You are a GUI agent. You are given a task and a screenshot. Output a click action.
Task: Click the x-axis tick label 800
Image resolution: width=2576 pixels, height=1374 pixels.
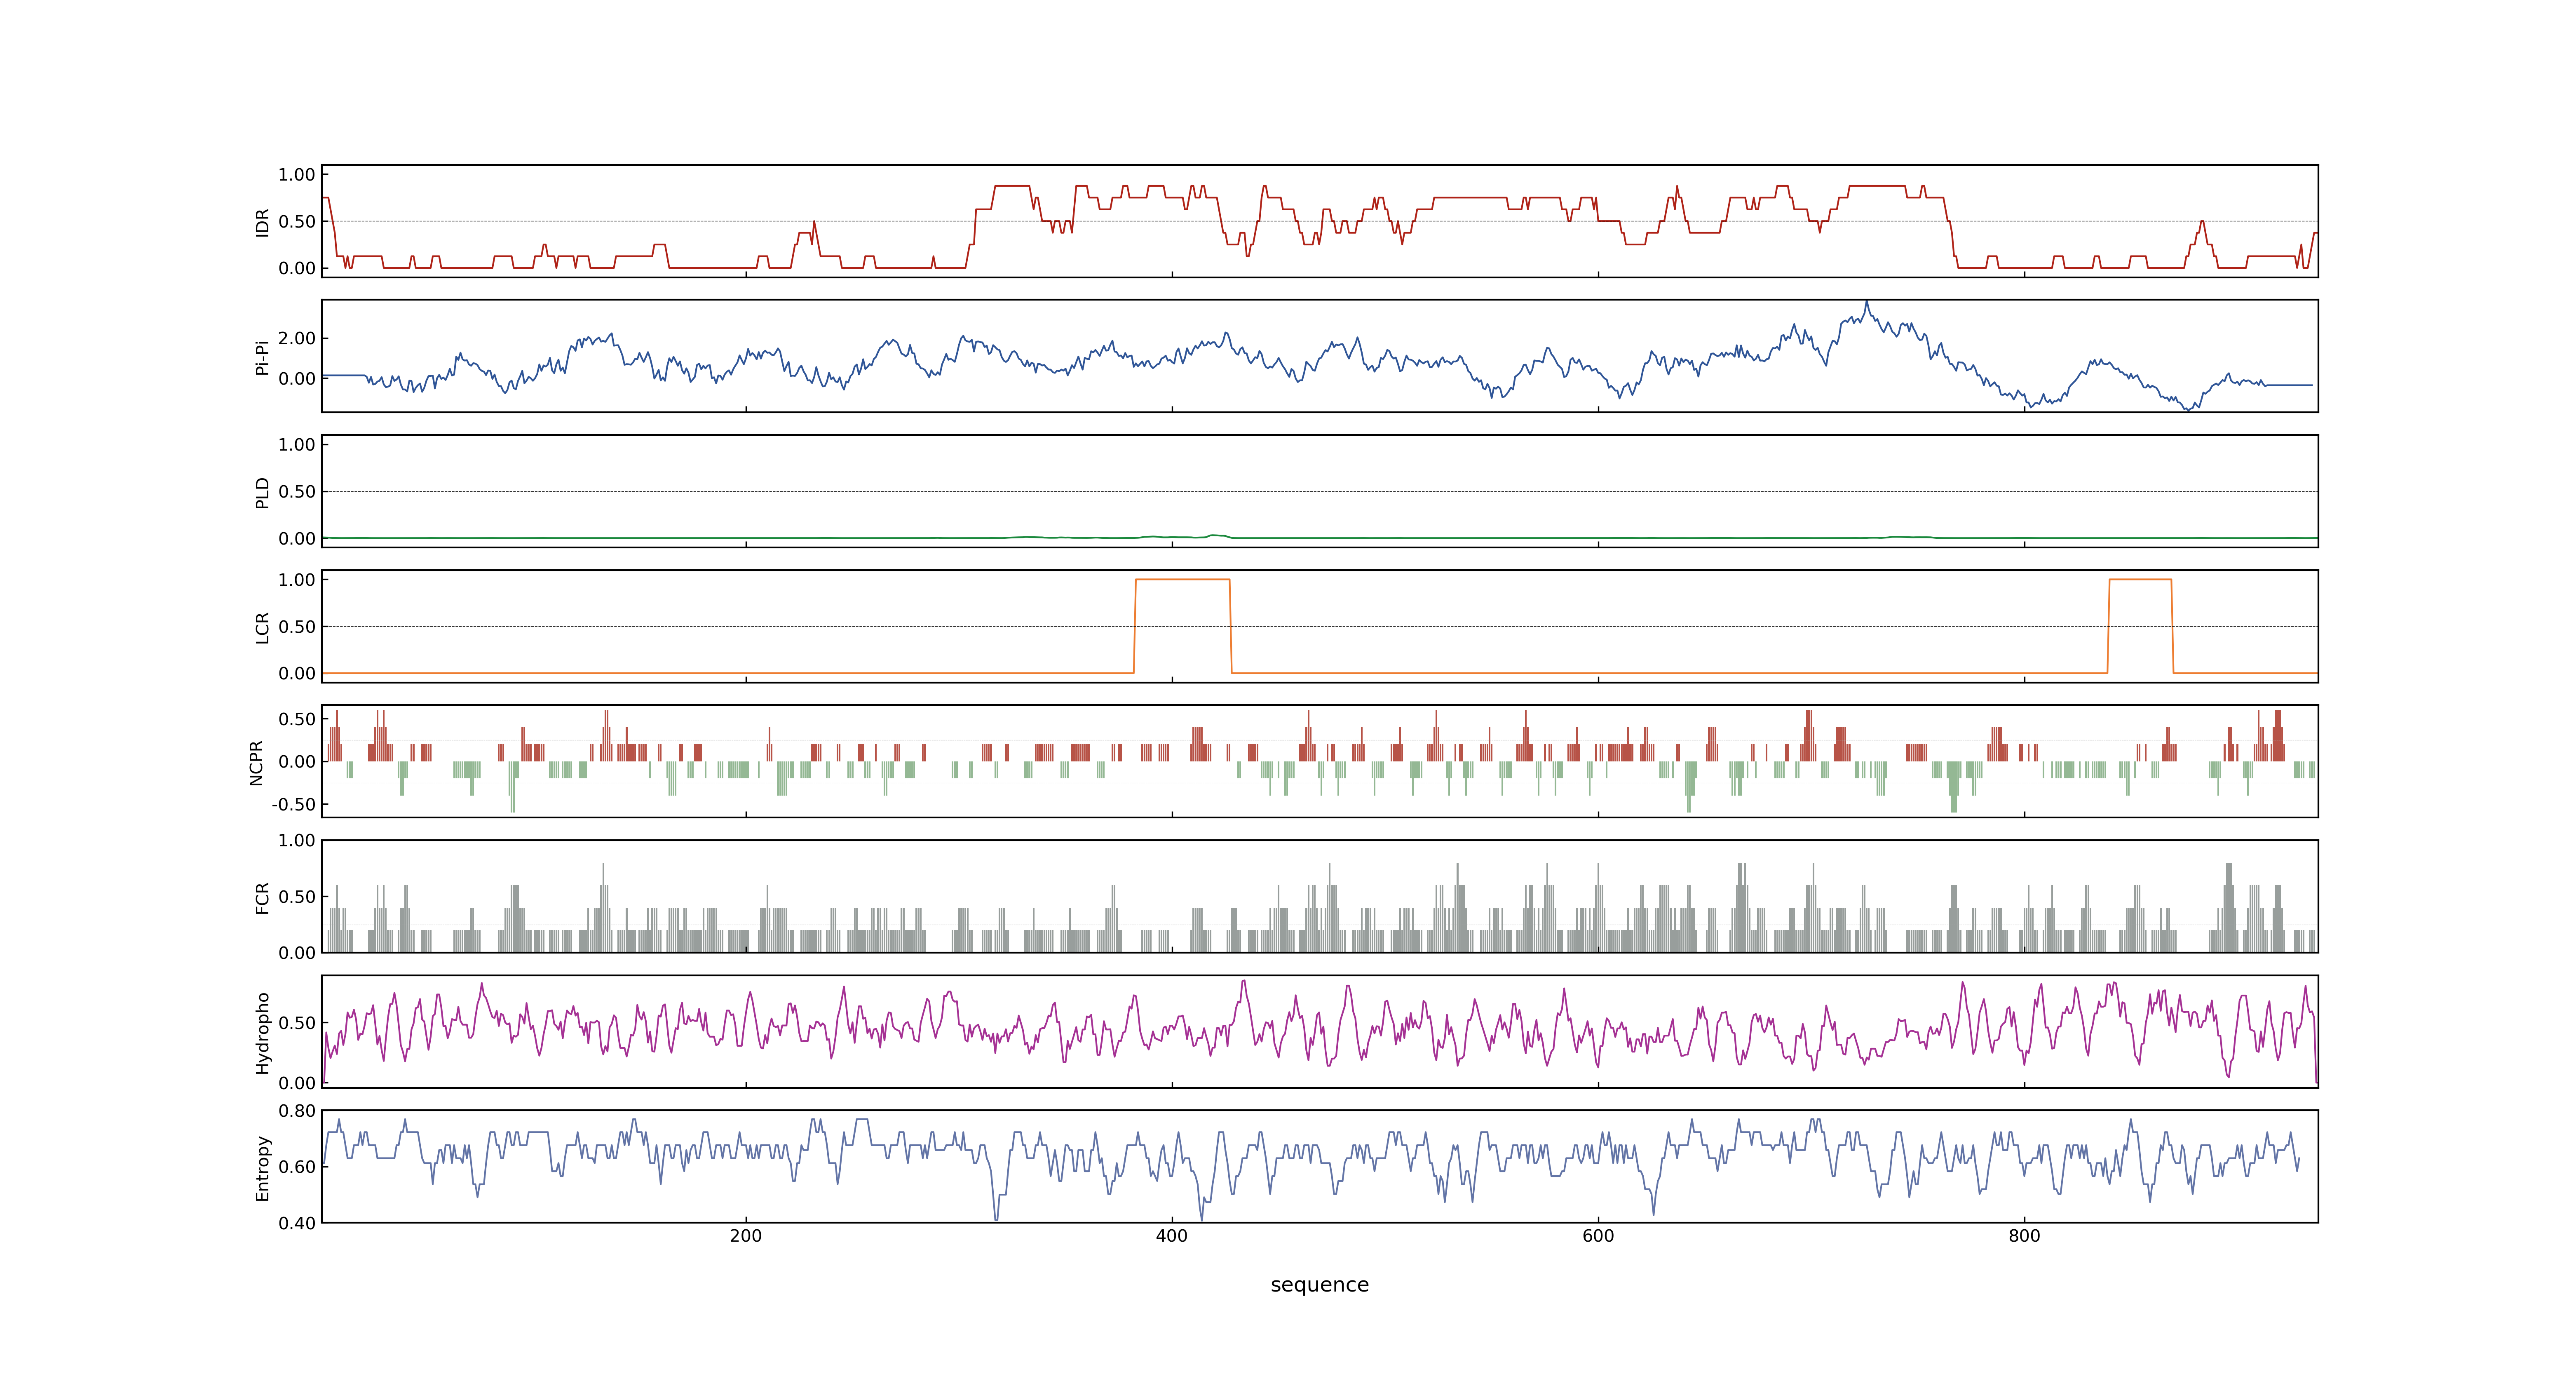tap(2024, 1236)
